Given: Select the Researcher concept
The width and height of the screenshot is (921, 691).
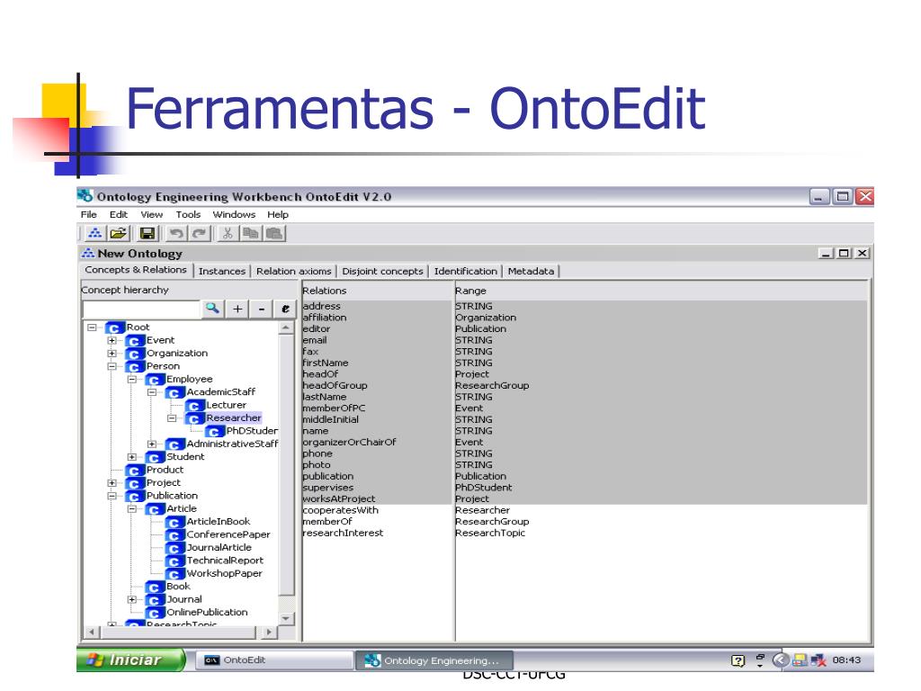Looking at the screenshot, I should [x=233, y=417].
